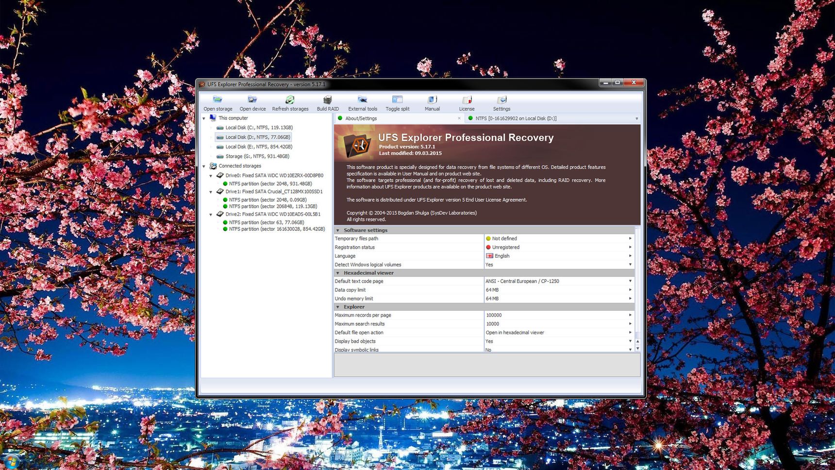Open the Build RAID tool
This screenshot has width=835, height=470.
point(328,100)
